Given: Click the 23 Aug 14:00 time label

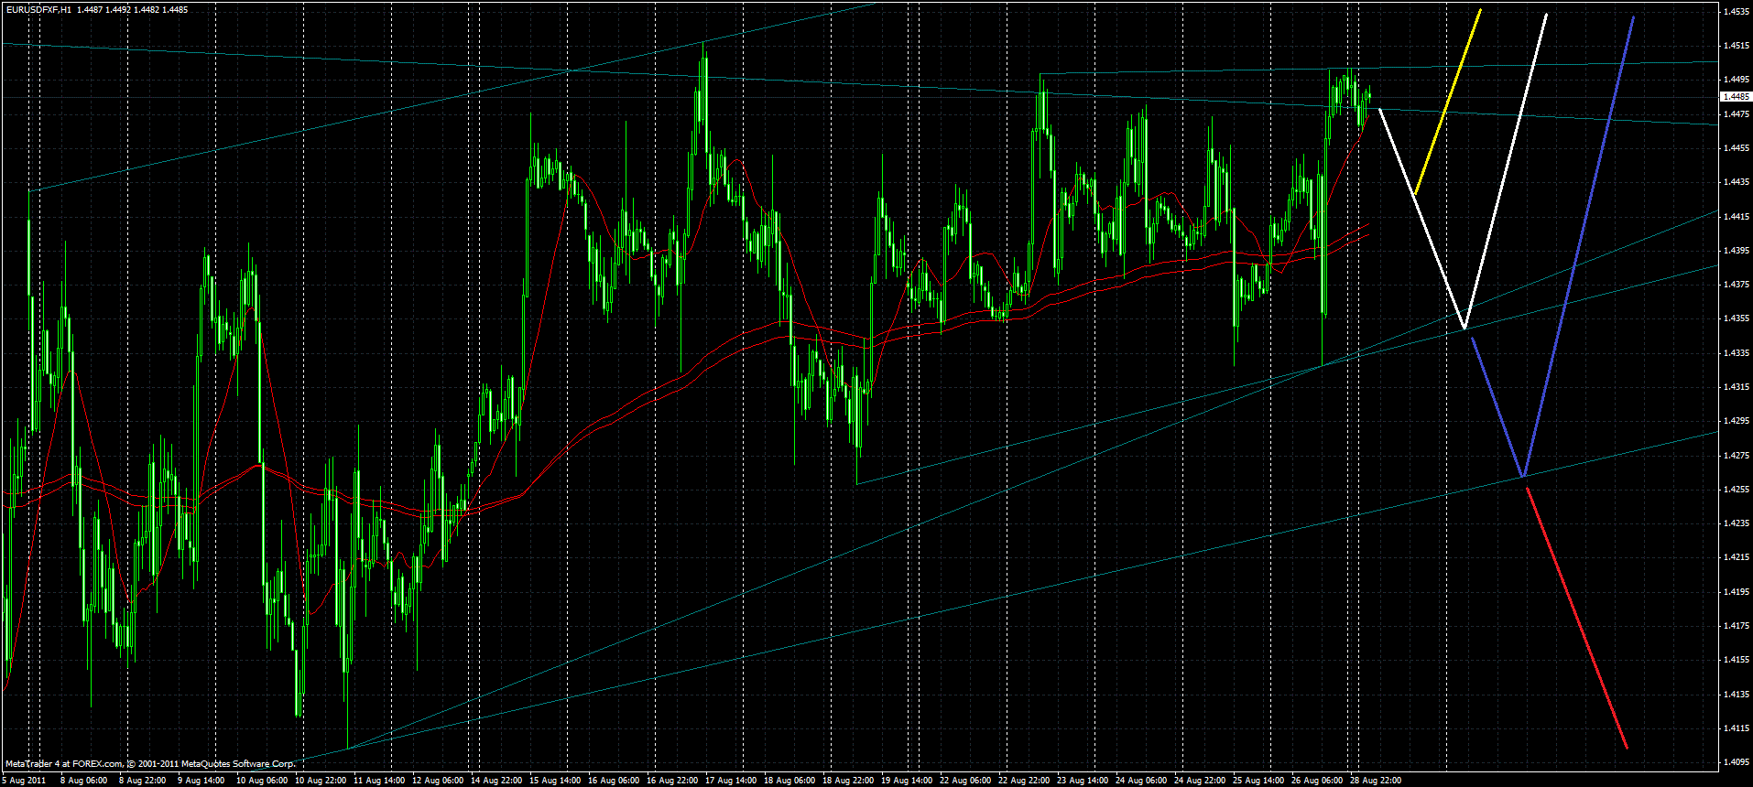Looking at the screenshot, I should [x=1083, y=781].
